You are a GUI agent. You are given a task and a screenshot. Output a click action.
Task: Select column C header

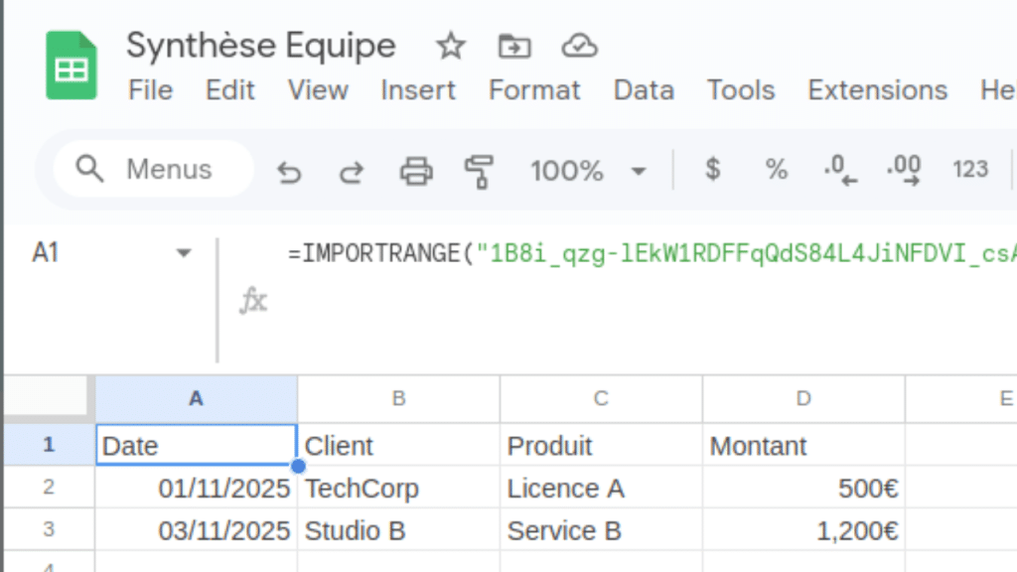601,399
